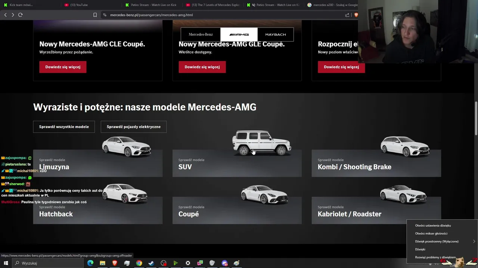478x268 pixels.
Task: Bookmark this page with the bookmark icon
Action: [95, 15]
